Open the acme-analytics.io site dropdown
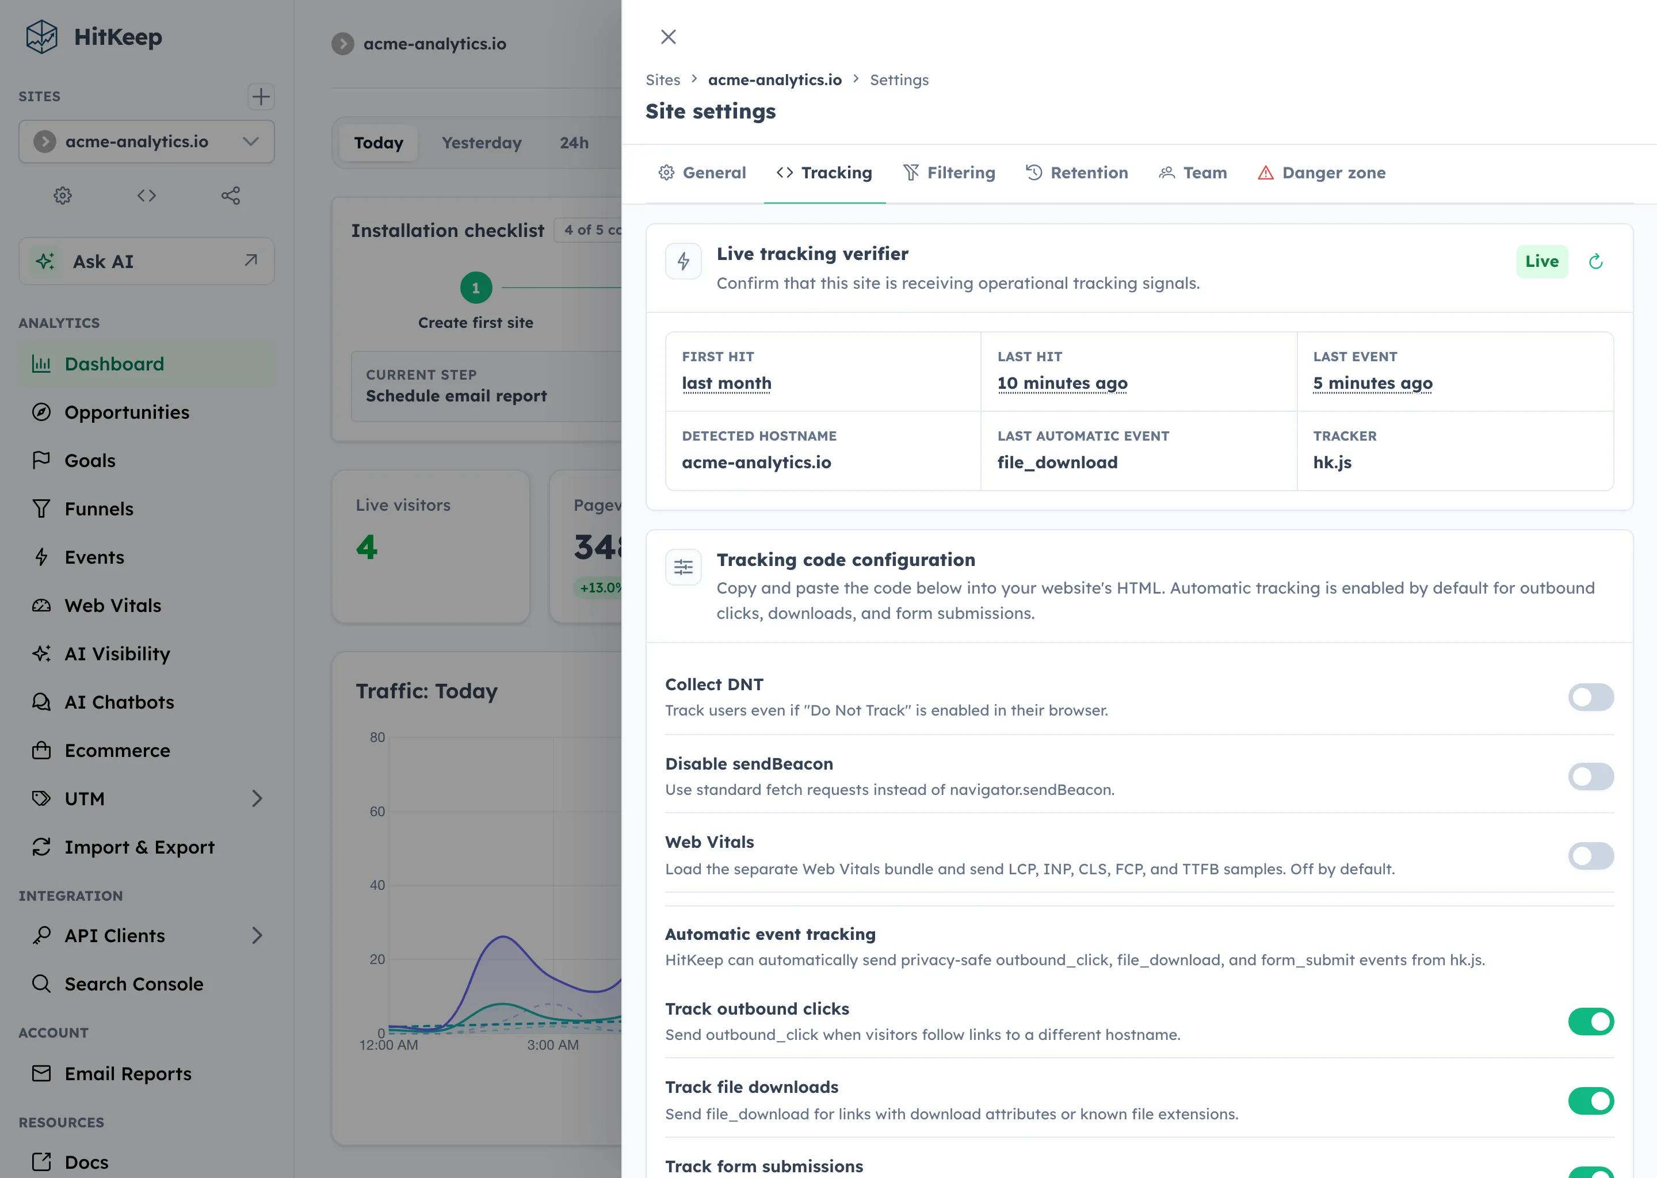The width and height of the screenshot is (1657, 1178). point(147,141)
